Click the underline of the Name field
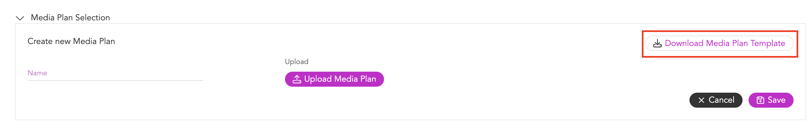 tap(115, 80)
